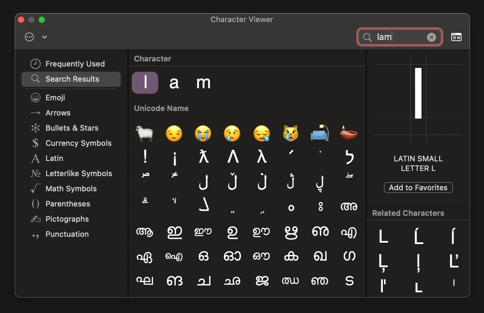
Task: Choose the related capital L character
Action: pyautogui.click(x=383, y=237)
